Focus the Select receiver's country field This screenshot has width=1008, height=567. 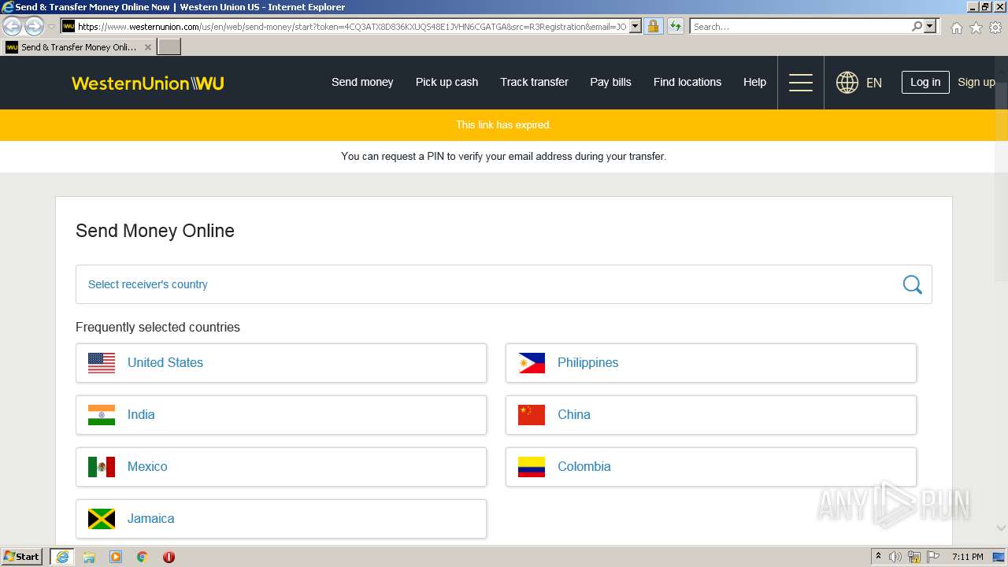click(504, 284)
